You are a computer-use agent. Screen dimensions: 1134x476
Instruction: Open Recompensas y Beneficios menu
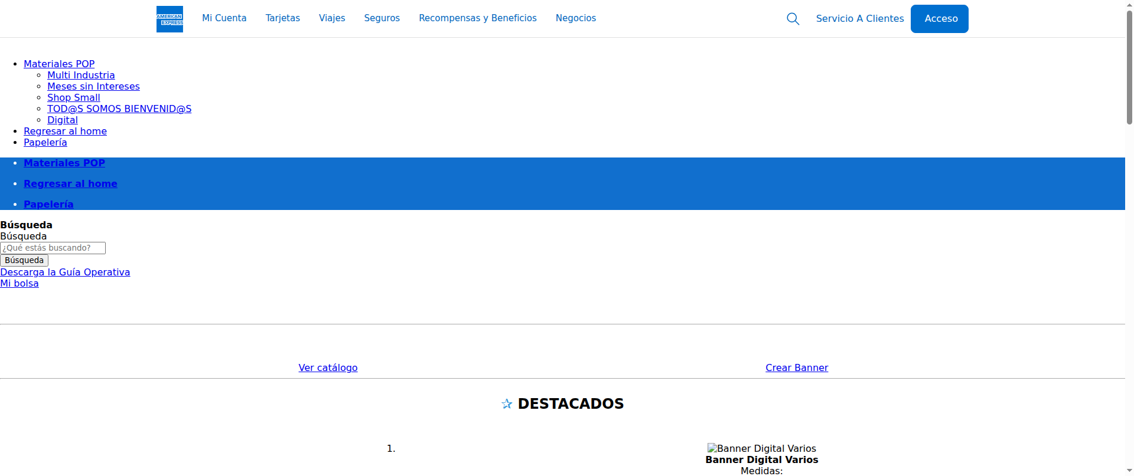click(x=478, y=18)
